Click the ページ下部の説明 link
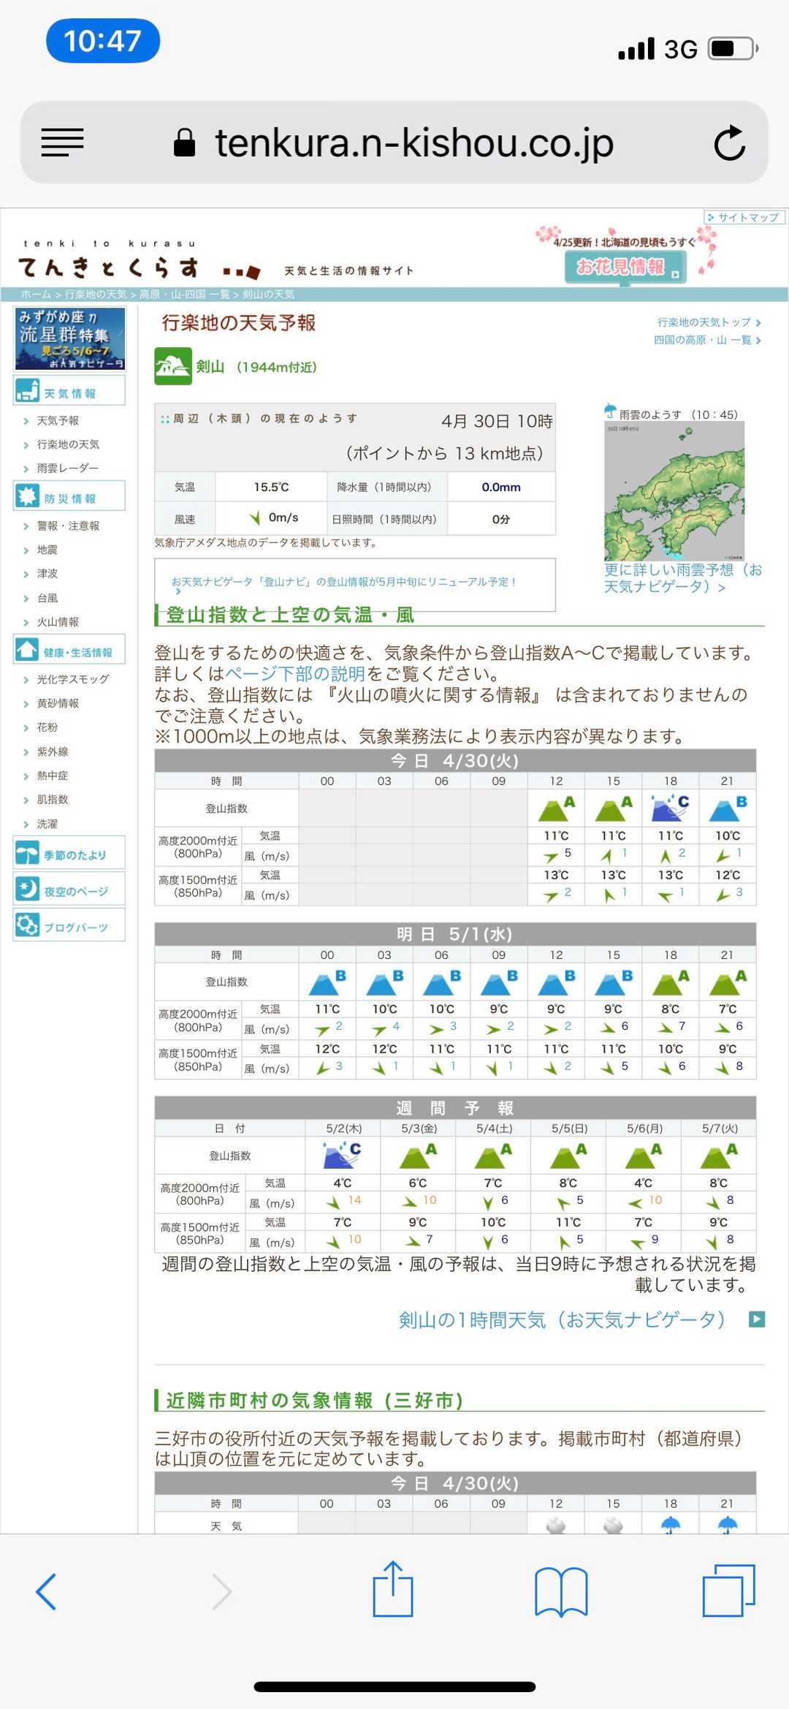Screen dimensions: 789x1709 pos(295,673)
